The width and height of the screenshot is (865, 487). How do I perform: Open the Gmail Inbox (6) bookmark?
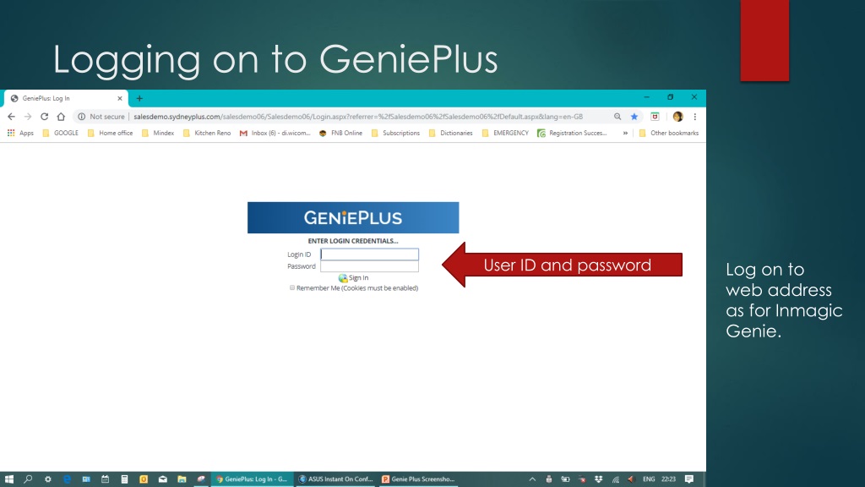coord(275,133)
